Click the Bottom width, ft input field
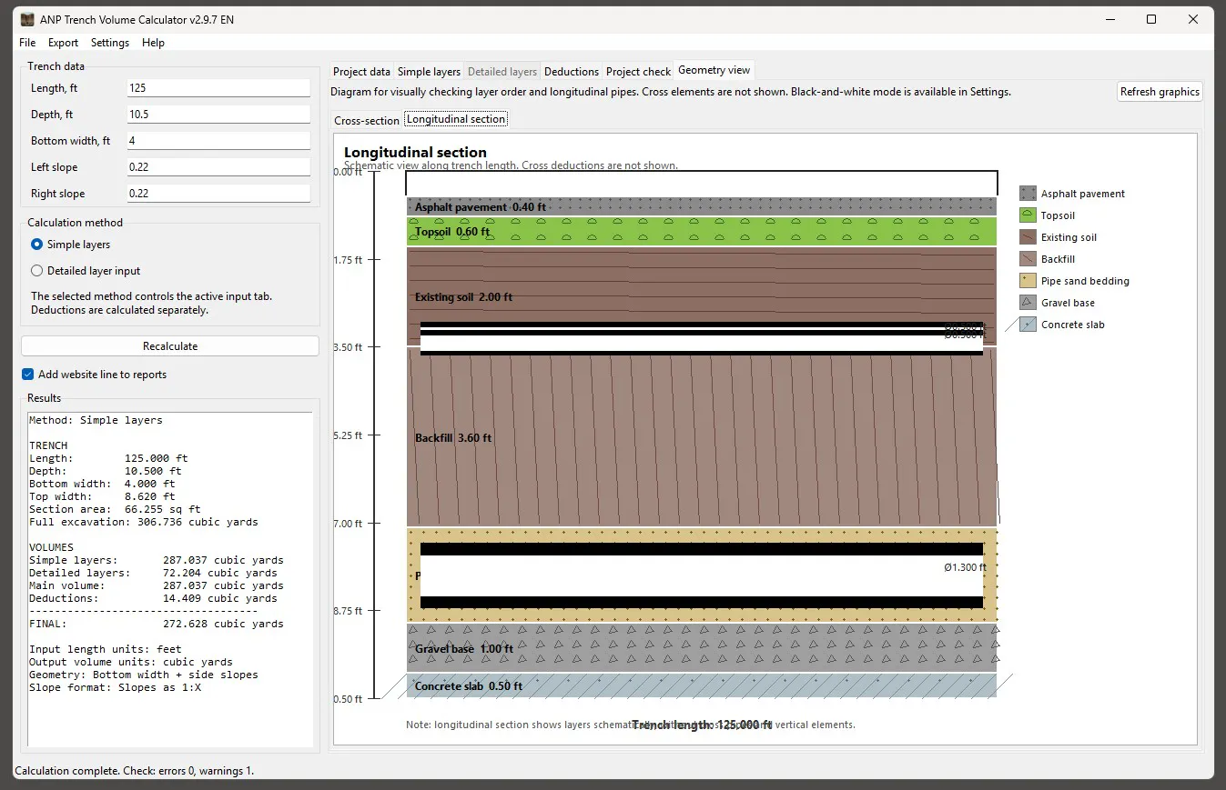This screenshot has height=790, width=1226. (218, 141)
